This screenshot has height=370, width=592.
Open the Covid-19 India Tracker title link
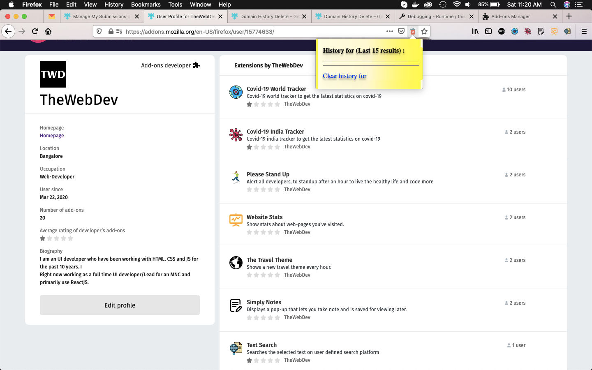[x=275, y=132]
